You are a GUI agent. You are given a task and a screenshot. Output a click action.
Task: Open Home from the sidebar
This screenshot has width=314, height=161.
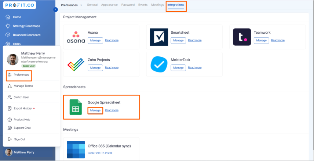[x=17, y=17]
